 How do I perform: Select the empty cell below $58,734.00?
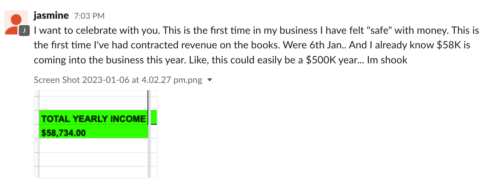pos(93,145)
